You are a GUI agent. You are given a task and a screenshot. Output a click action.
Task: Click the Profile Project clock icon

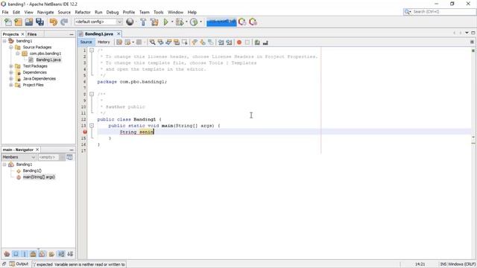click(x=194, y=22)
